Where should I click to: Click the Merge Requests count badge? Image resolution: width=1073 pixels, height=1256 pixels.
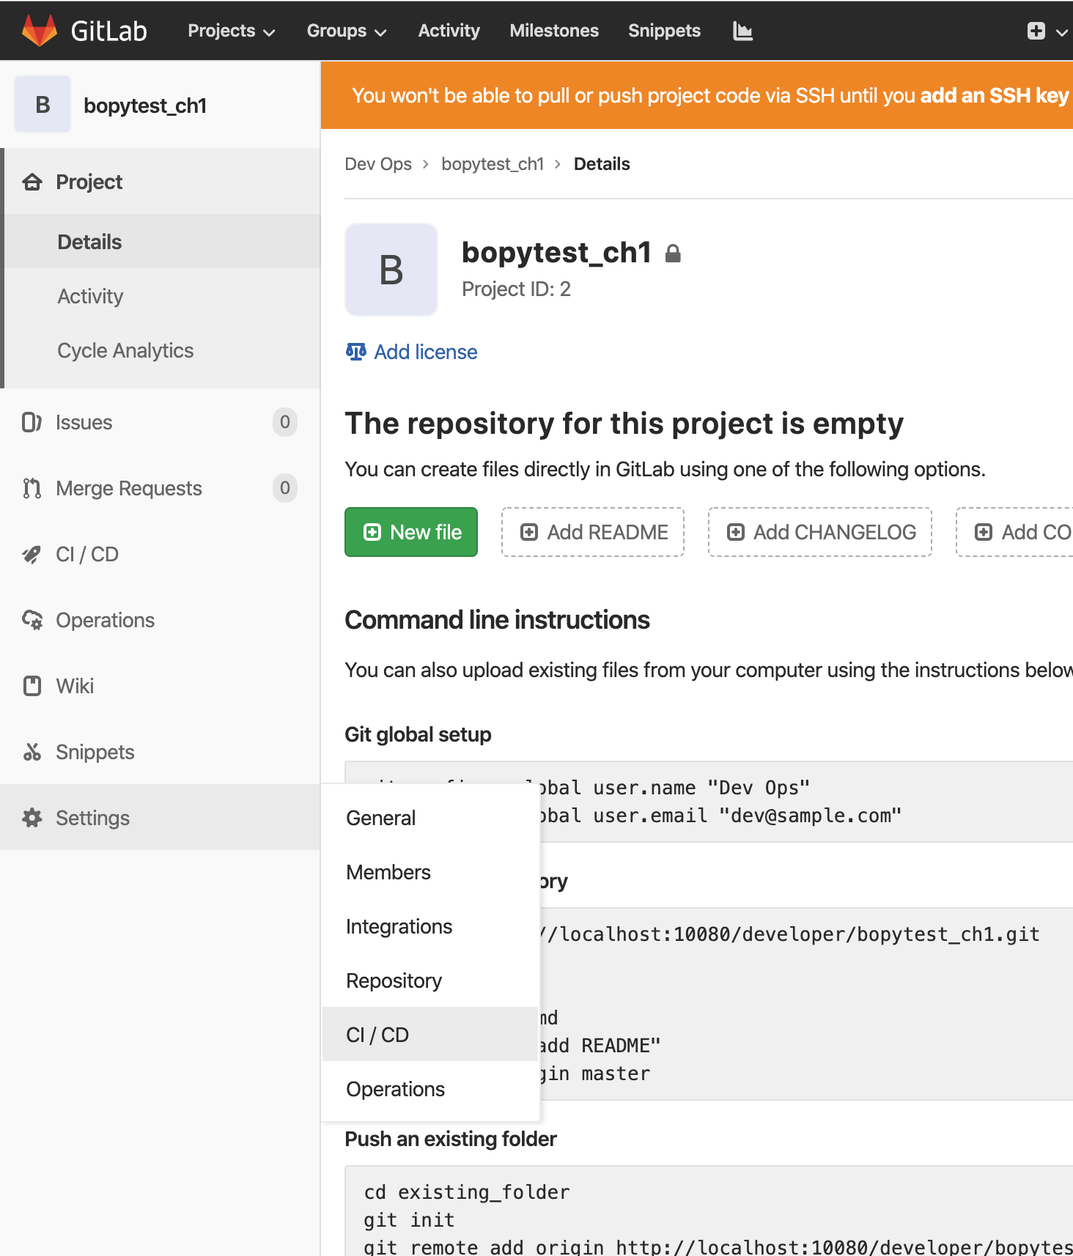coord(285,488)
